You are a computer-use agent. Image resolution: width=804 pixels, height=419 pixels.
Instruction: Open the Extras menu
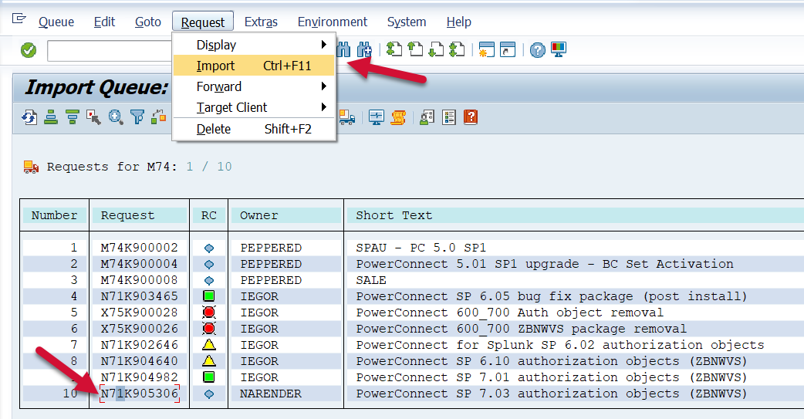[x=261, y=22]
